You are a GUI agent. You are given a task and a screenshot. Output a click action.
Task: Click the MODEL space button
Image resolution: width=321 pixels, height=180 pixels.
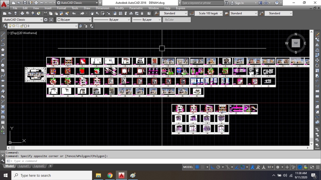[x=188, y=167]
